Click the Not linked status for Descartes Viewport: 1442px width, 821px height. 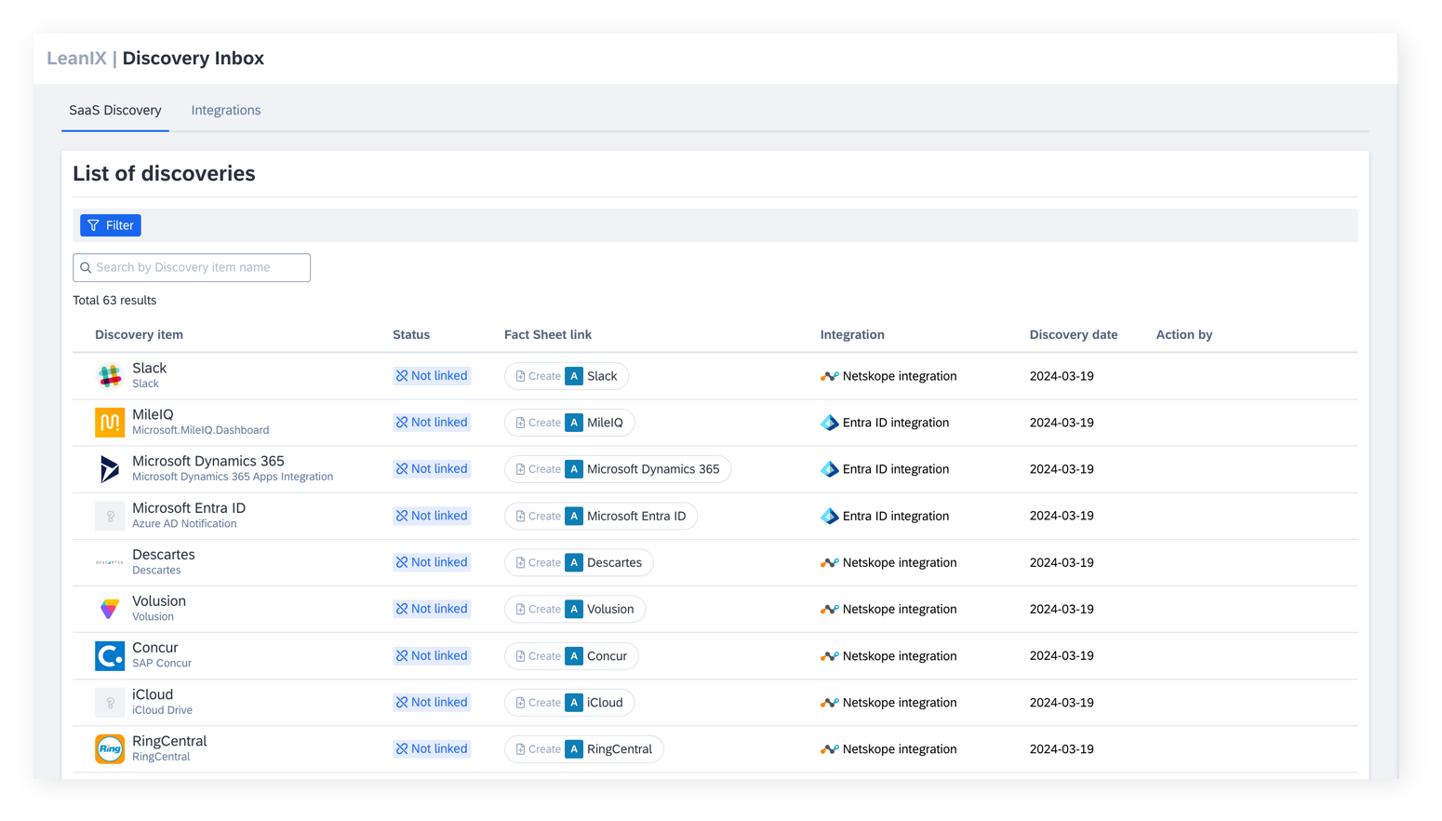[432, 562]
